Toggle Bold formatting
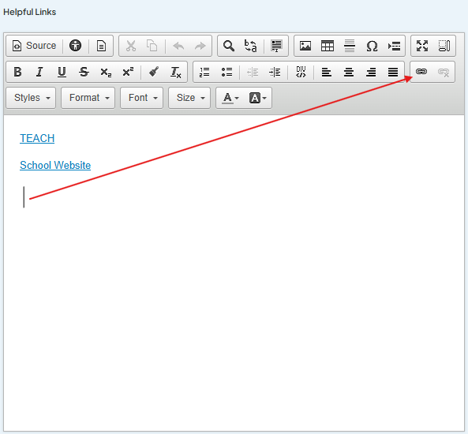Image resolution: width=468 pixels, height=434 pixels. pyautogui.click(x=17, y=72)
